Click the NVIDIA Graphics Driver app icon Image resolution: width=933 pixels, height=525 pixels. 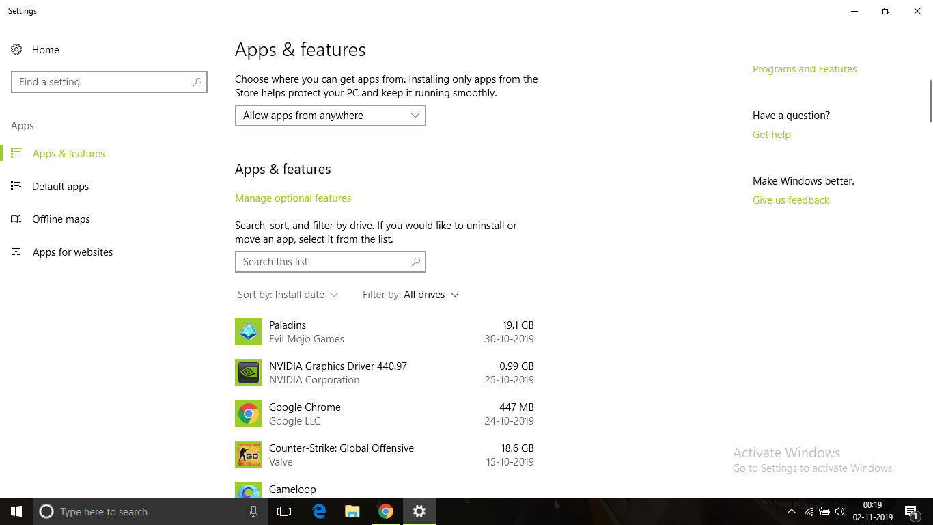point(249,373)
